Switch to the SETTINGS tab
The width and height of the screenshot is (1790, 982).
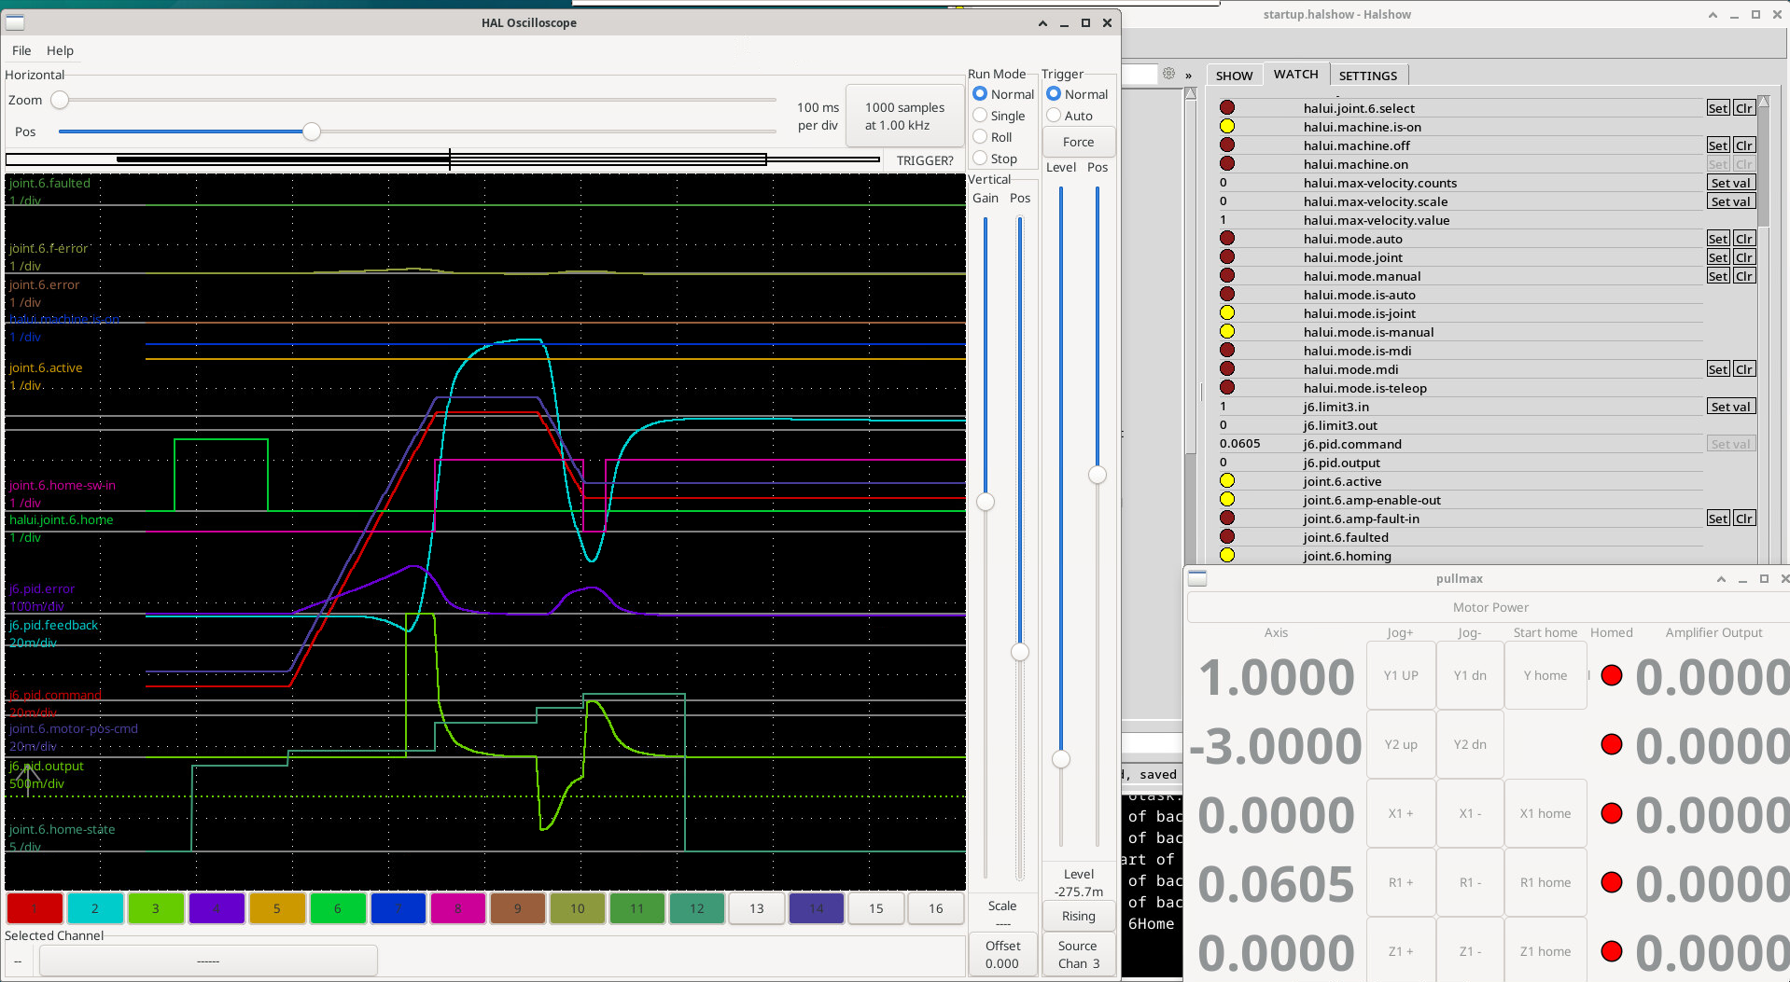[1367, 76]
